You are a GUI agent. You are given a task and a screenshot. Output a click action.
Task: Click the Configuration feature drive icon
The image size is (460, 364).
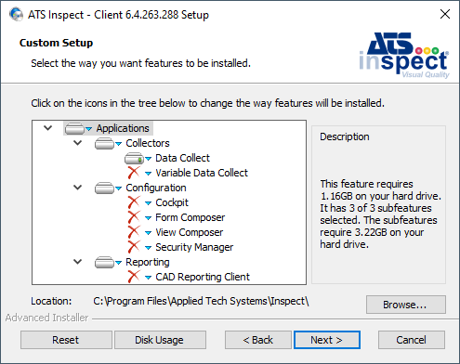click(104, 188)
